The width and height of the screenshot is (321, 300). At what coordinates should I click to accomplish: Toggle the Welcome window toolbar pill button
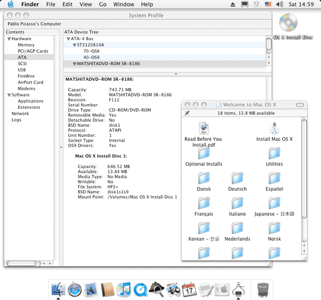300,105
